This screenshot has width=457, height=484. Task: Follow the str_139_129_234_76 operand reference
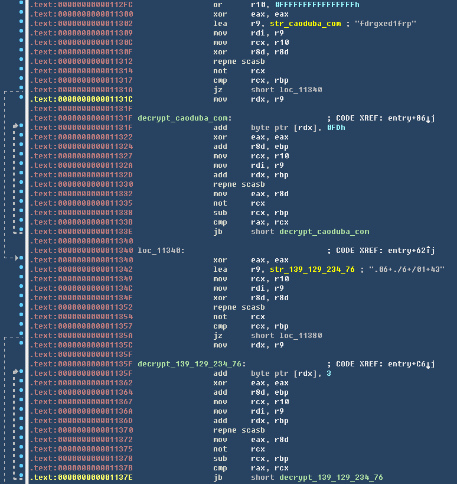[312, 269]
